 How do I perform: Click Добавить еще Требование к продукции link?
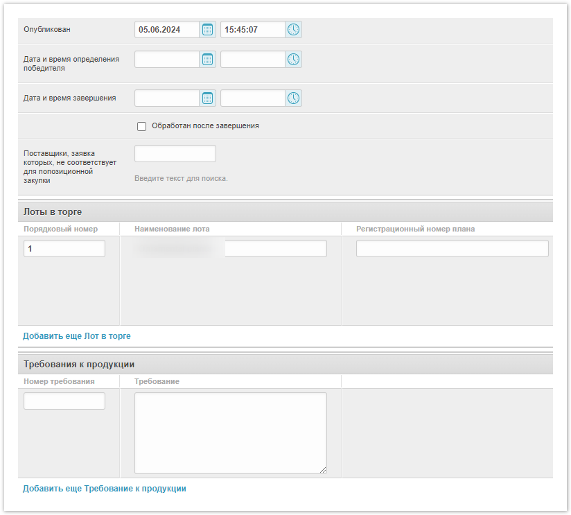pyautogui.click(x=104, y=489)
